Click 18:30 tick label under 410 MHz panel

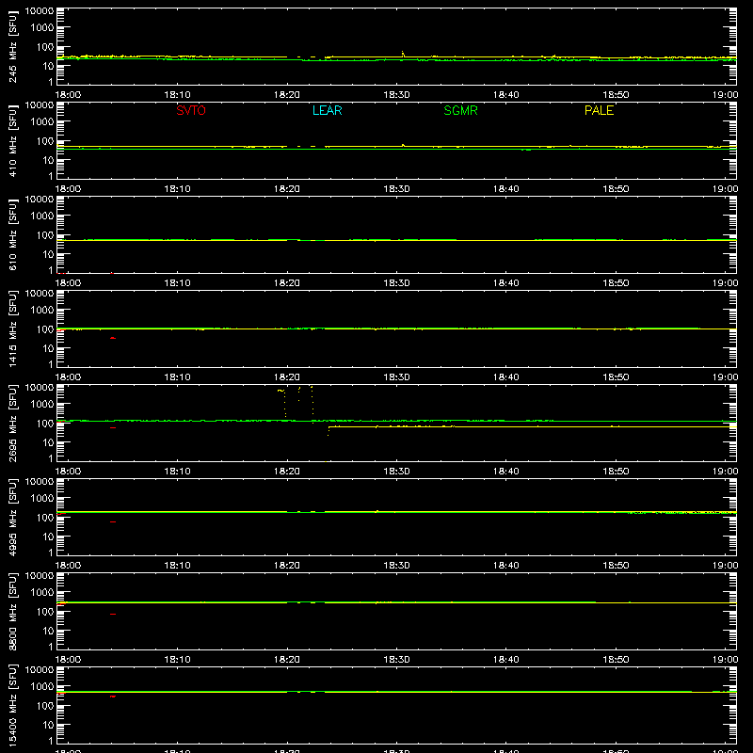[396, 189]
